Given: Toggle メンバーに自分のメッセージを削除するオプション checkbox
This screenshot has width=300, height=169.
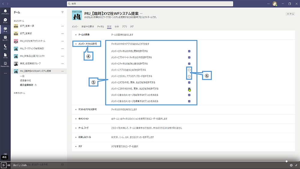Looking at the screenshot, I should click(x=189, y=95).
